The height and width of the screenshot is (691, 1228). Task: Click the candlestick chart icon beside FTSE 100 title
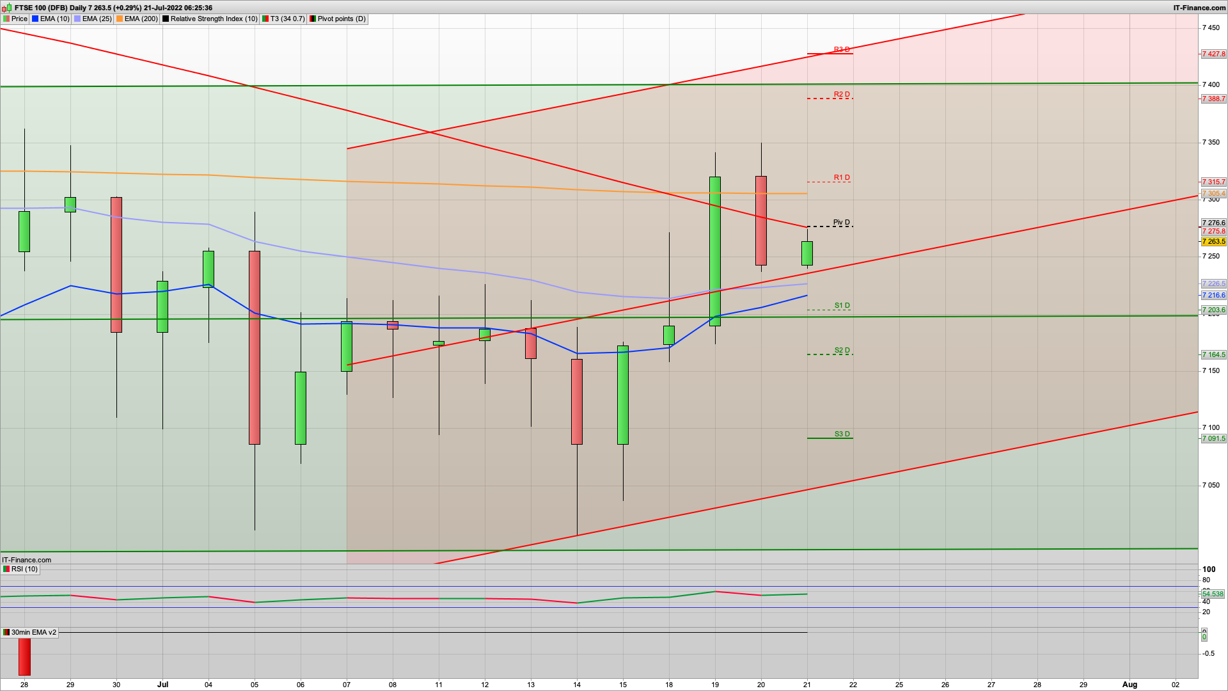coord(8,8)
